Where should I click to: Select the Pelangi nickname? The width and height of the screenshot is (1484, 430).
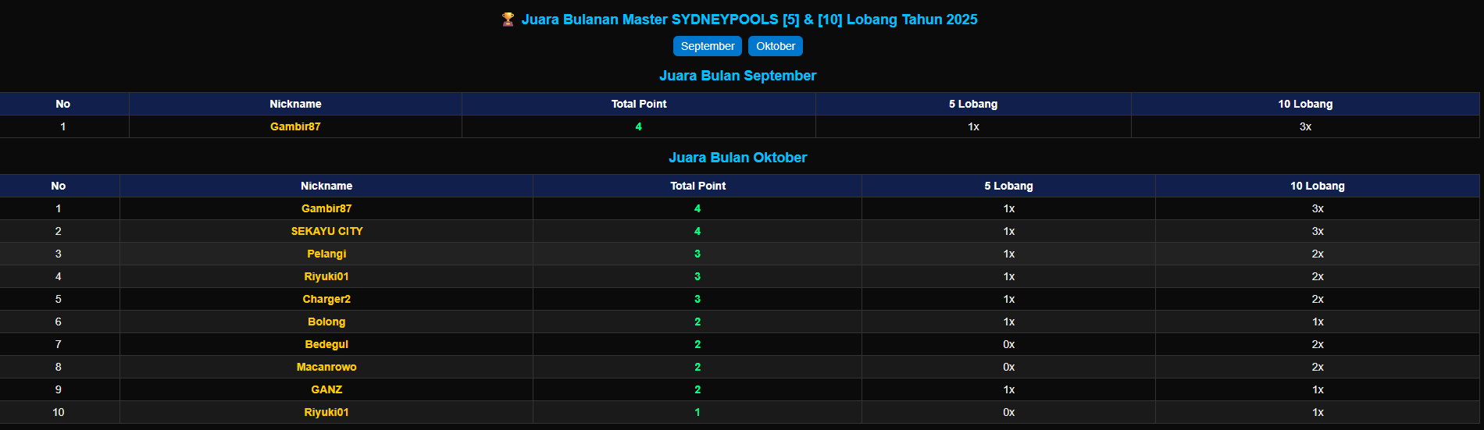click(326, 254)
